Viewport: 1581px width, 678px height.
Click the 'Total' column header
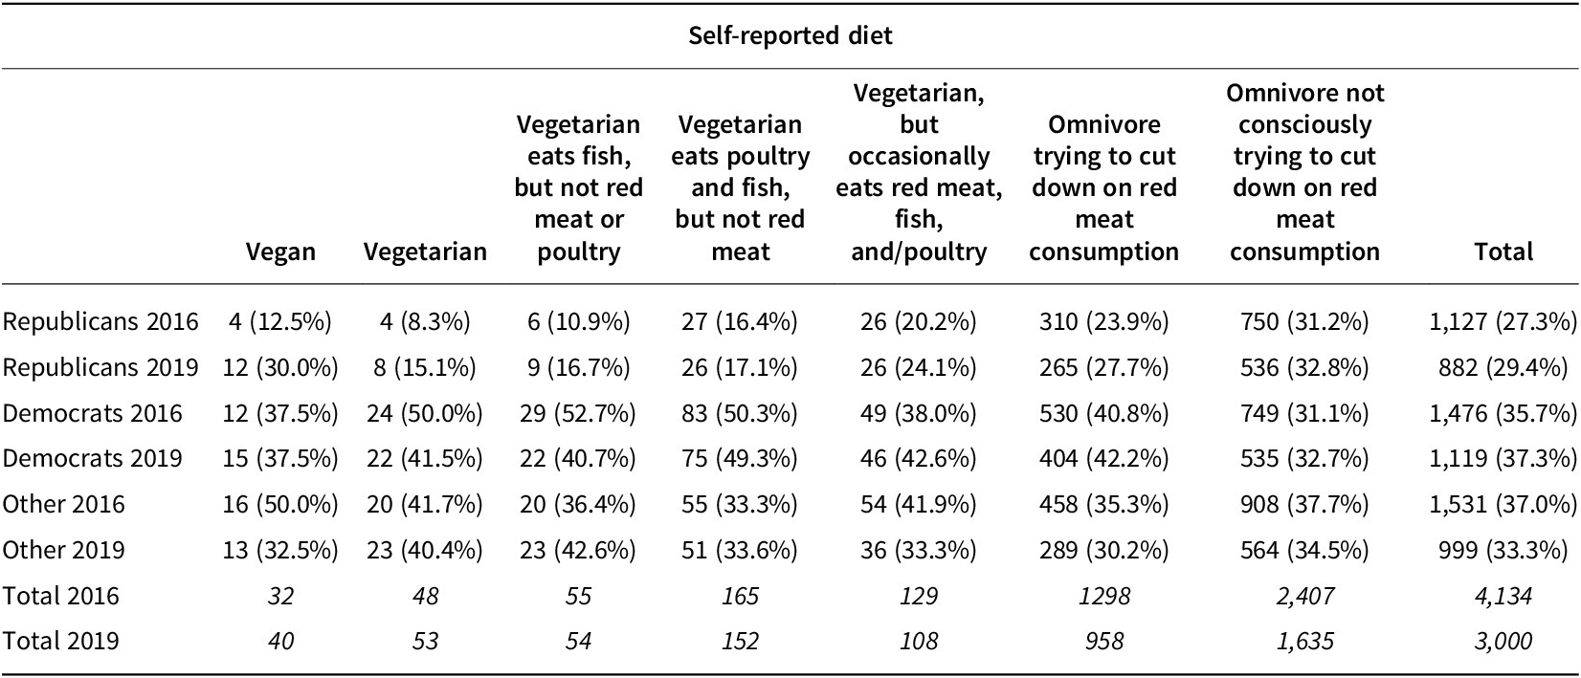1503,252
